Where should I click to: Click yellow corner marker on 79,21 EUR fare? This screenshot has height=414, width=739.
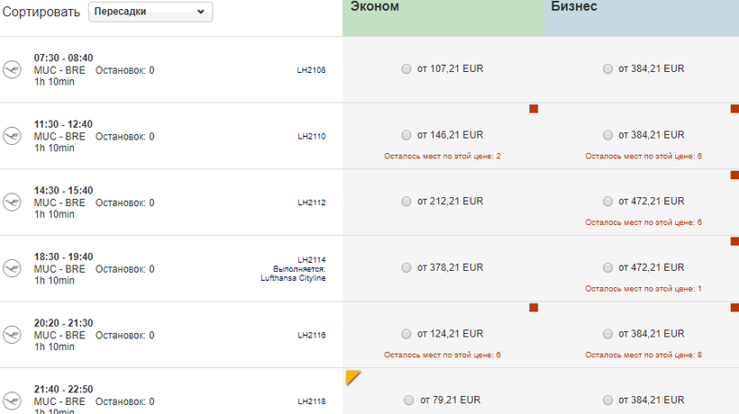click(352, 376)
